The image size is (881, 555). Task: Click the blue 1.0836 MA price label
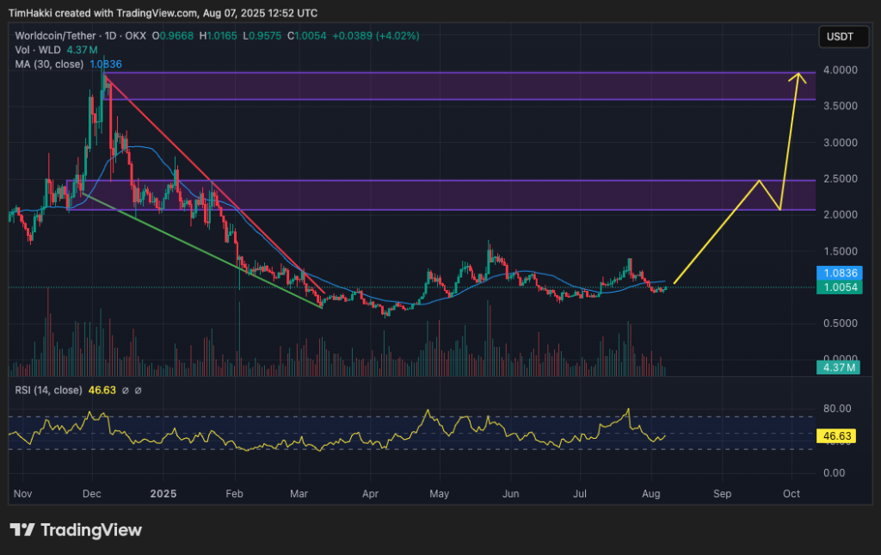(839, 273)
